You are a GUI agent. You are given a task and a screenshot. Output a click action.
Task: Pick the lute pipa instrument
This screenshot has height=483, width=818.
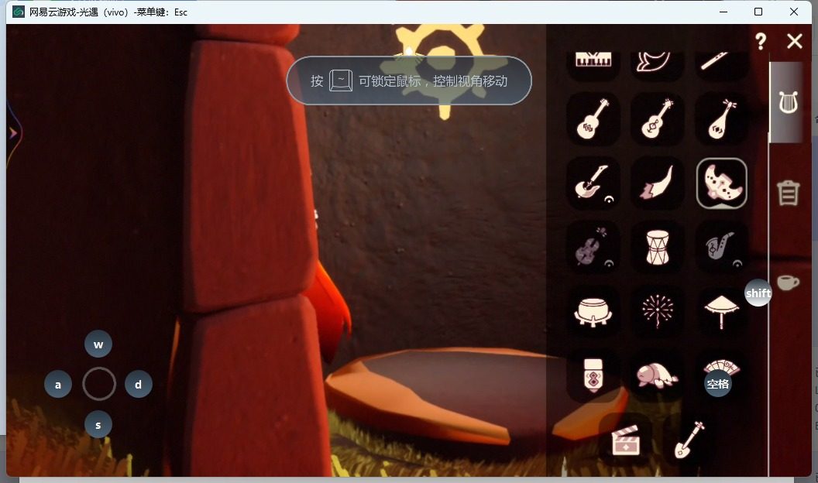[x=721, y=118]
